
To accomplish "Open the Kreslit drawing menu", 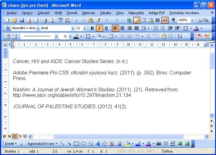I will coord(10,144).
